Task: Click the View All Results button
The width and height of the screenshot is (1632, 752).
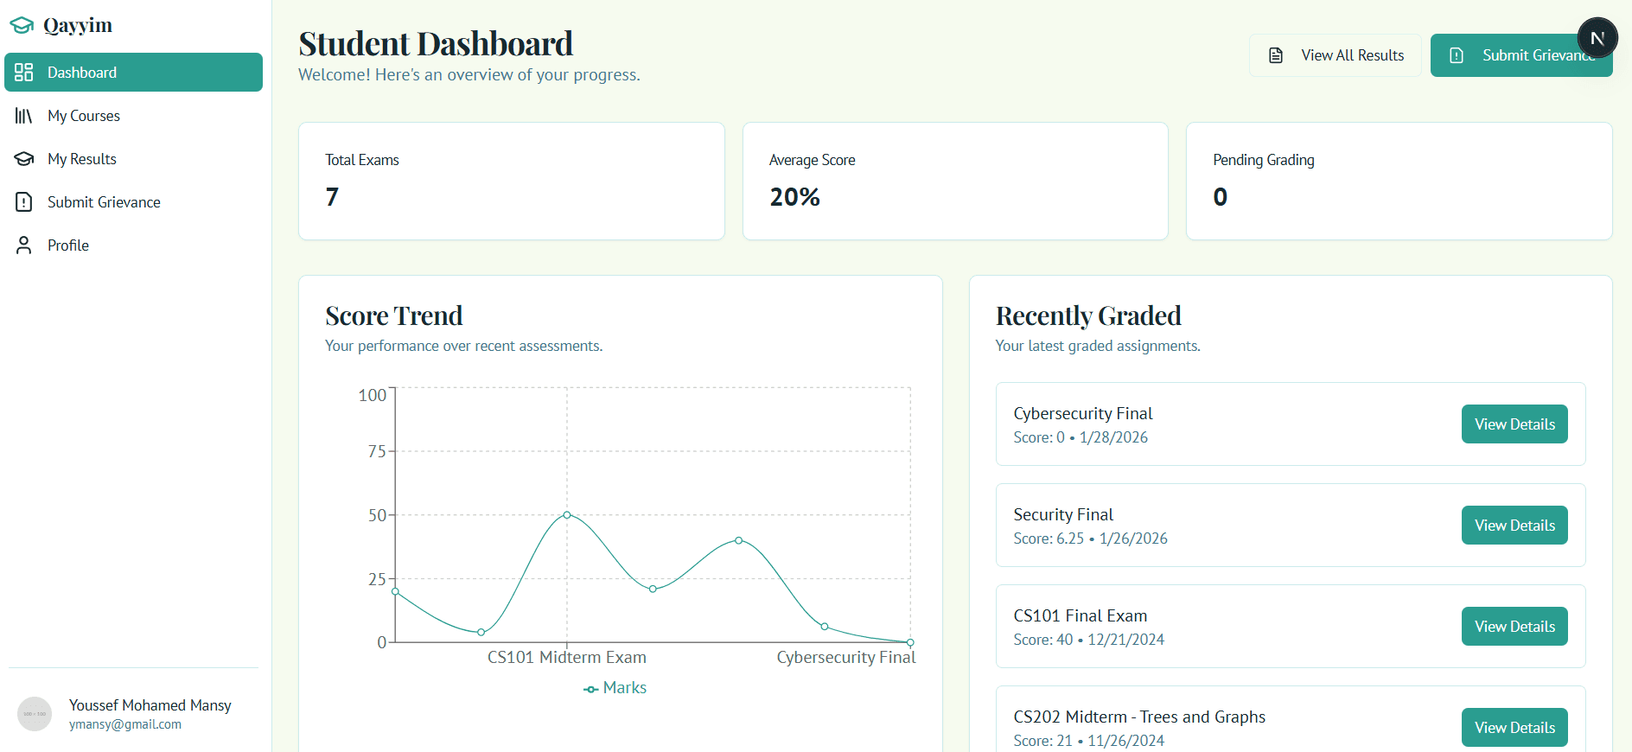Action: [x=1335, y=55]
